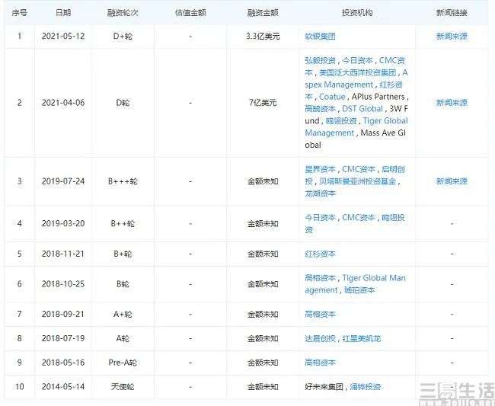Click the 序号 column header
The width and height of the screenshot is (495, 406).
click(x=19, y=13)
